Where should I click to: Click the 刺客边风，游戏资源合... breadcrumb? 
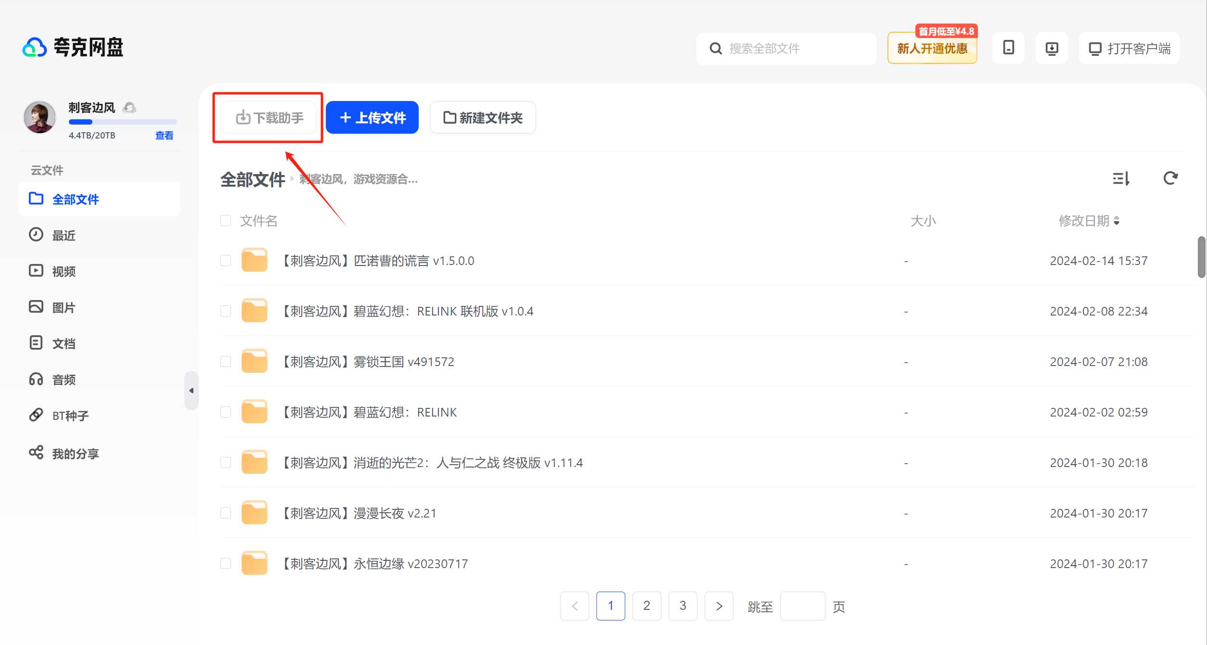click(x=359, y=179)
